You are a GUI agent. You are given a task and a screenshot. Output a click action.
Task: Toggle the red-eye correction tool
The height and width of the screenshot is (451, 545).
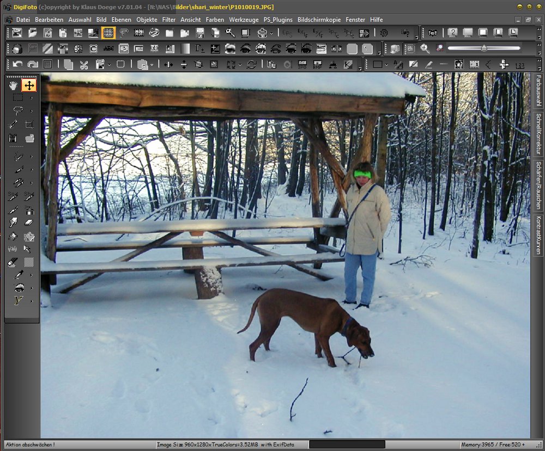18,288
